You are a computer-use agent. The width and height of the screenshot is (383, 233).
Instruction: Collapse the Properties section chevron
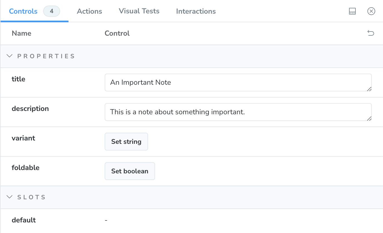point(9,56)
